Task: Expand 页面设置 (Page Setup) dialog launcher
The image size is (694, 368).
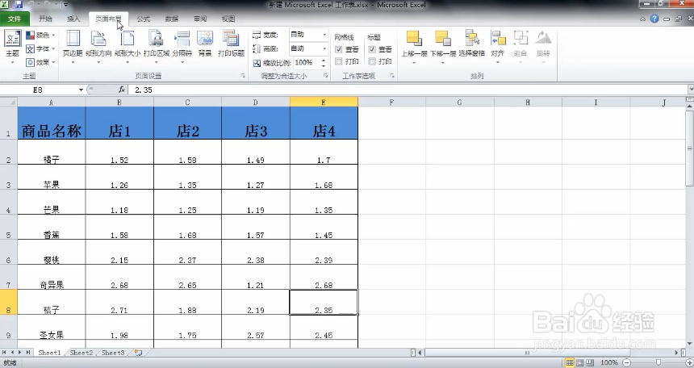Action: (243, 76)
